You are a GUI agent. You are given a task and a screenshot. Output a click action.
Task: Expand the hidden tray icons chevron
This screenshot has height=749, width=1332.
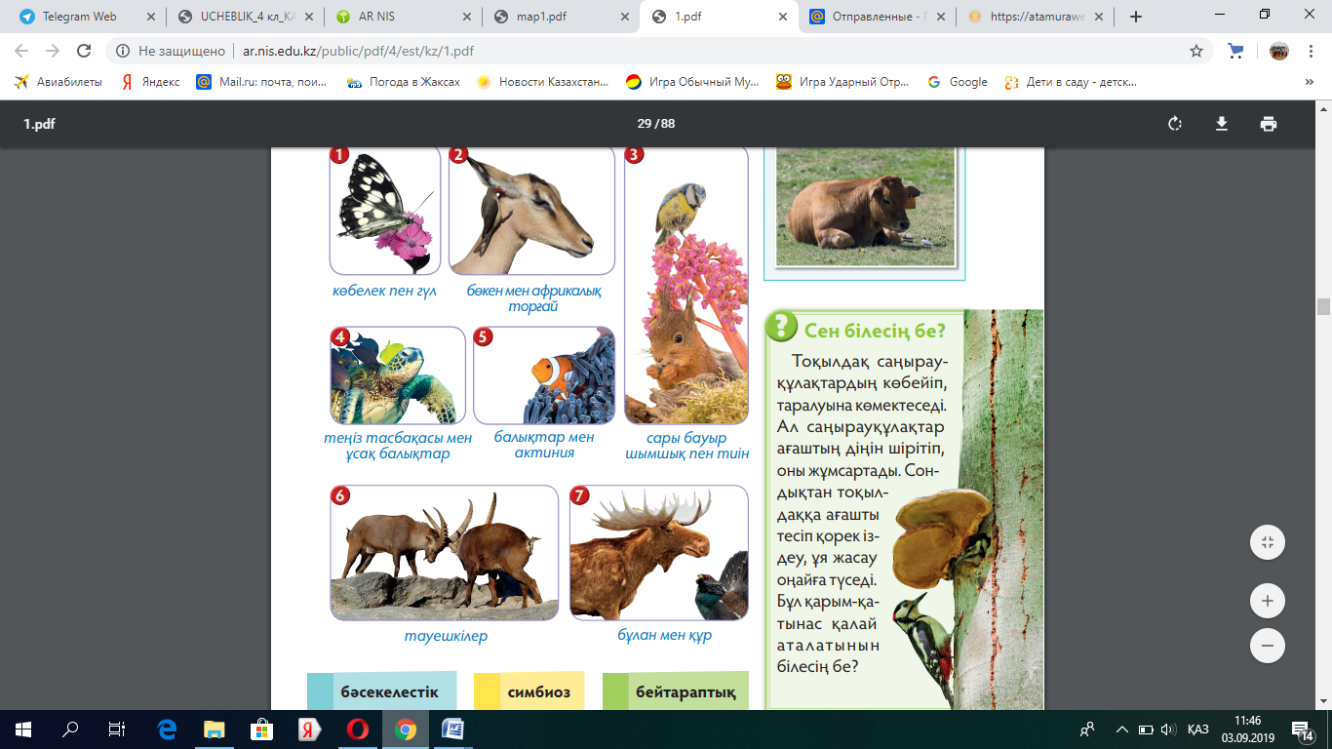click(x=1121, y=729)
